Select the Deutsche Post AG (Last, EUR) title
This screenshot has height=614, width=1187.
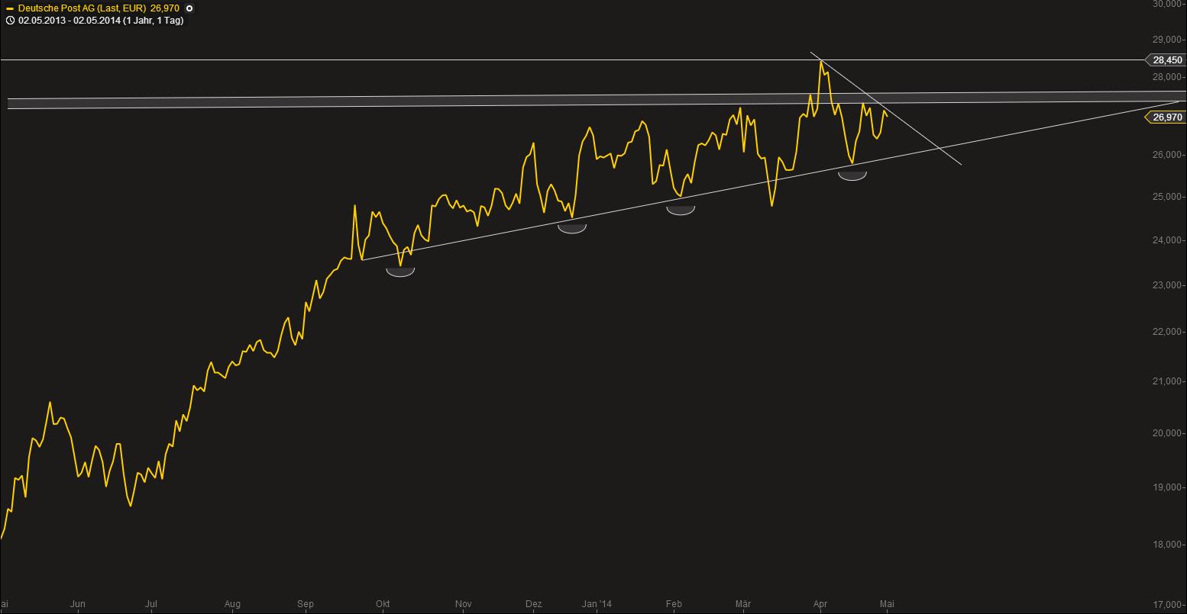click(82, 8)
